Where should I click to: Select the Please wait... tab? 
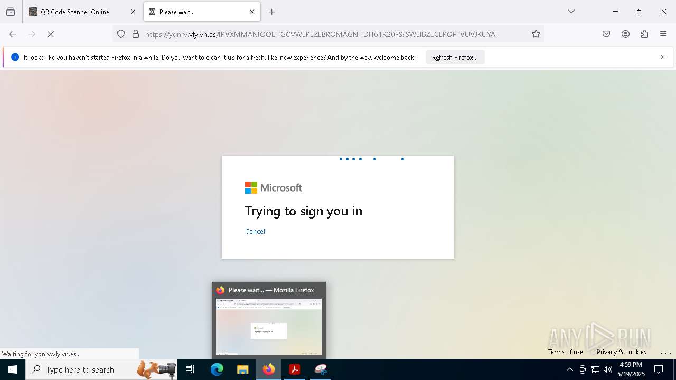(x=202, y=12)
